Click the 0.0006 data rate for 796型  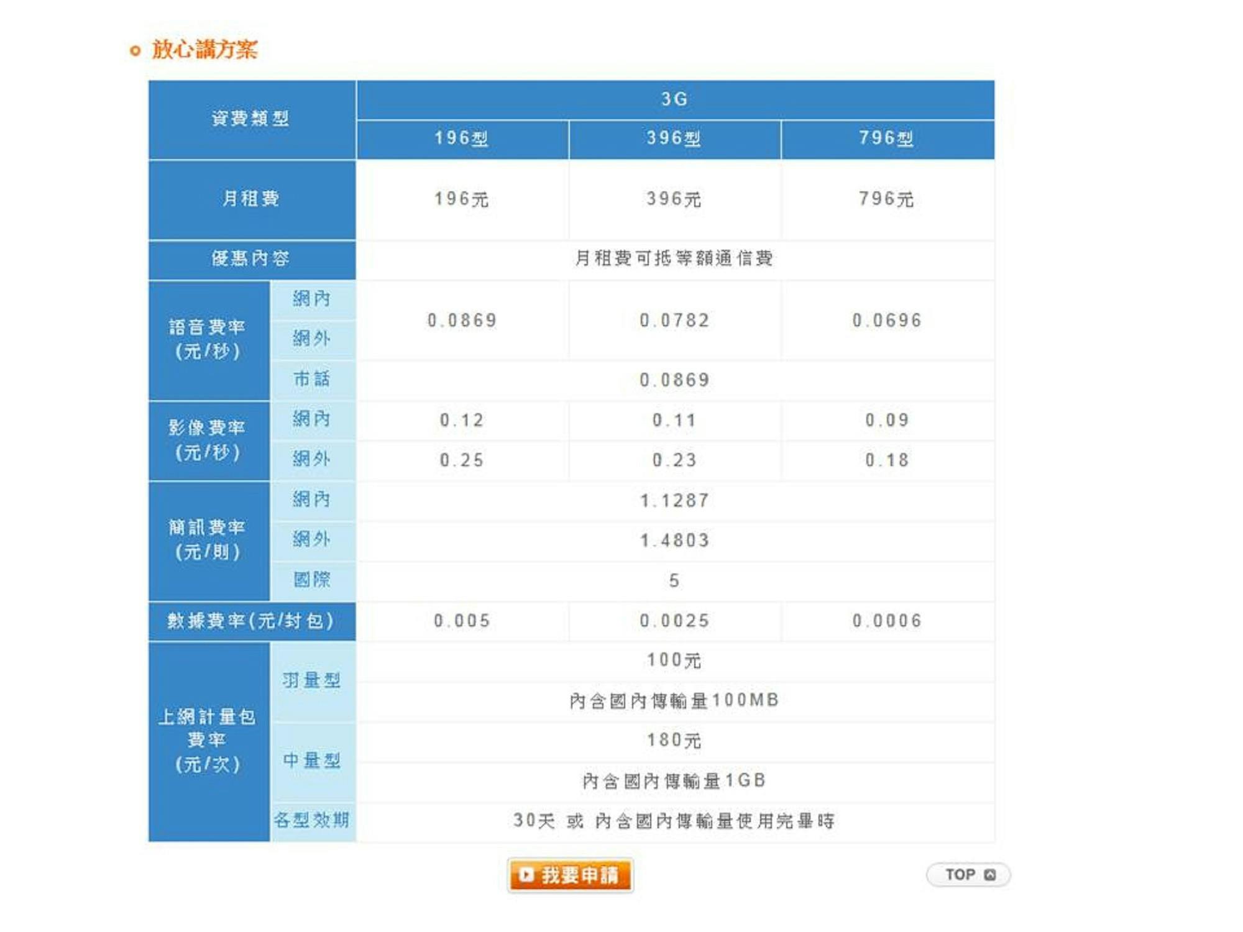[889, 620]
